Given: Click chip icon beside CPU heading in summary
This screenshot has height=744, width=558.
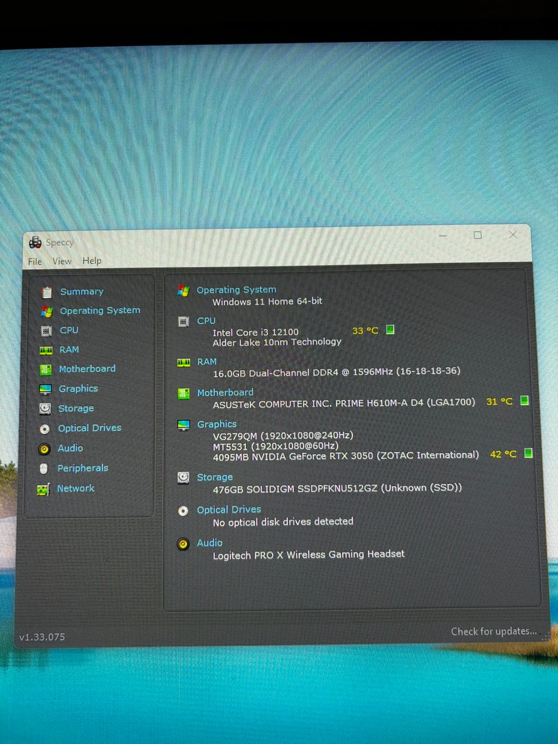Looking at the screenshot, I should click(x=183, y=321).
